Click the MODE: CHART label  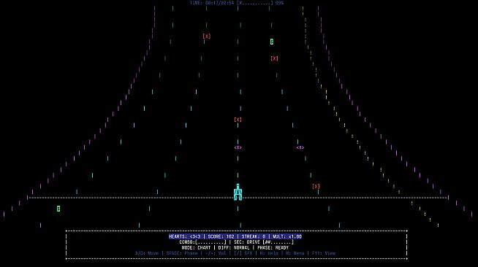[196, 248]
